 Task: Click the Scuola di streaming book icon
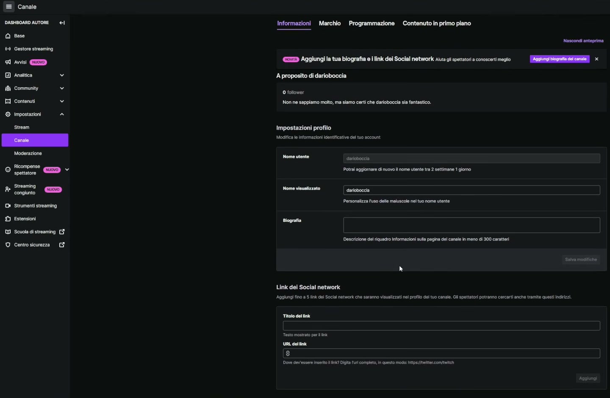point(8,232)
